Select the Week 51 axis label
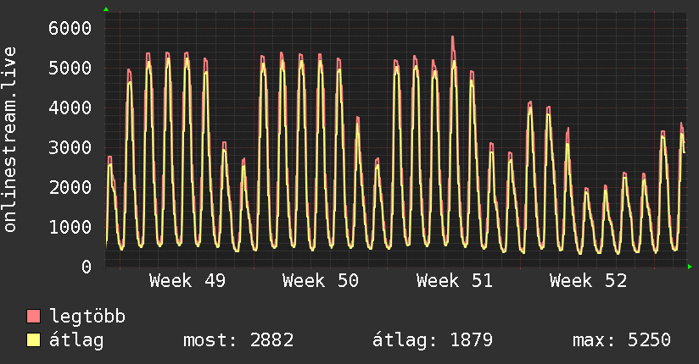The width and height of the screenshot is (699, 364). point(455,281)
